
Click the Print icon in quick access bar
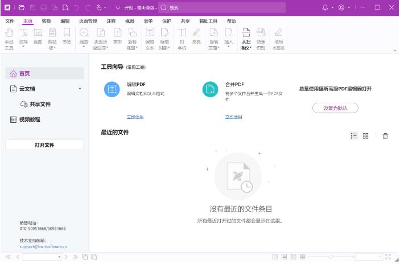tap(44, 7)
